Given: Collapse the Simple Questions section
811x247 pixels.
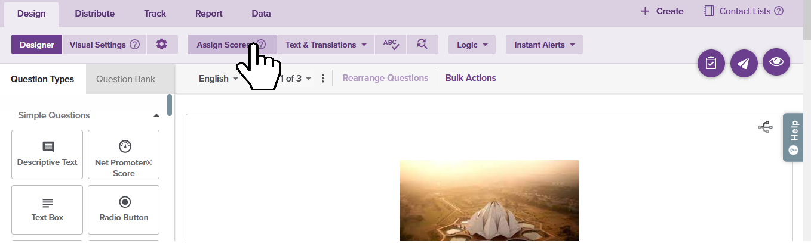Looking at the screenshot, I should (x=156, y=115).
